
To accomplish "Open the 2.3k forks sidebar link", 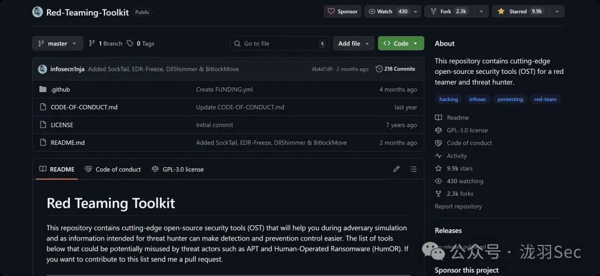I will 460,194.
